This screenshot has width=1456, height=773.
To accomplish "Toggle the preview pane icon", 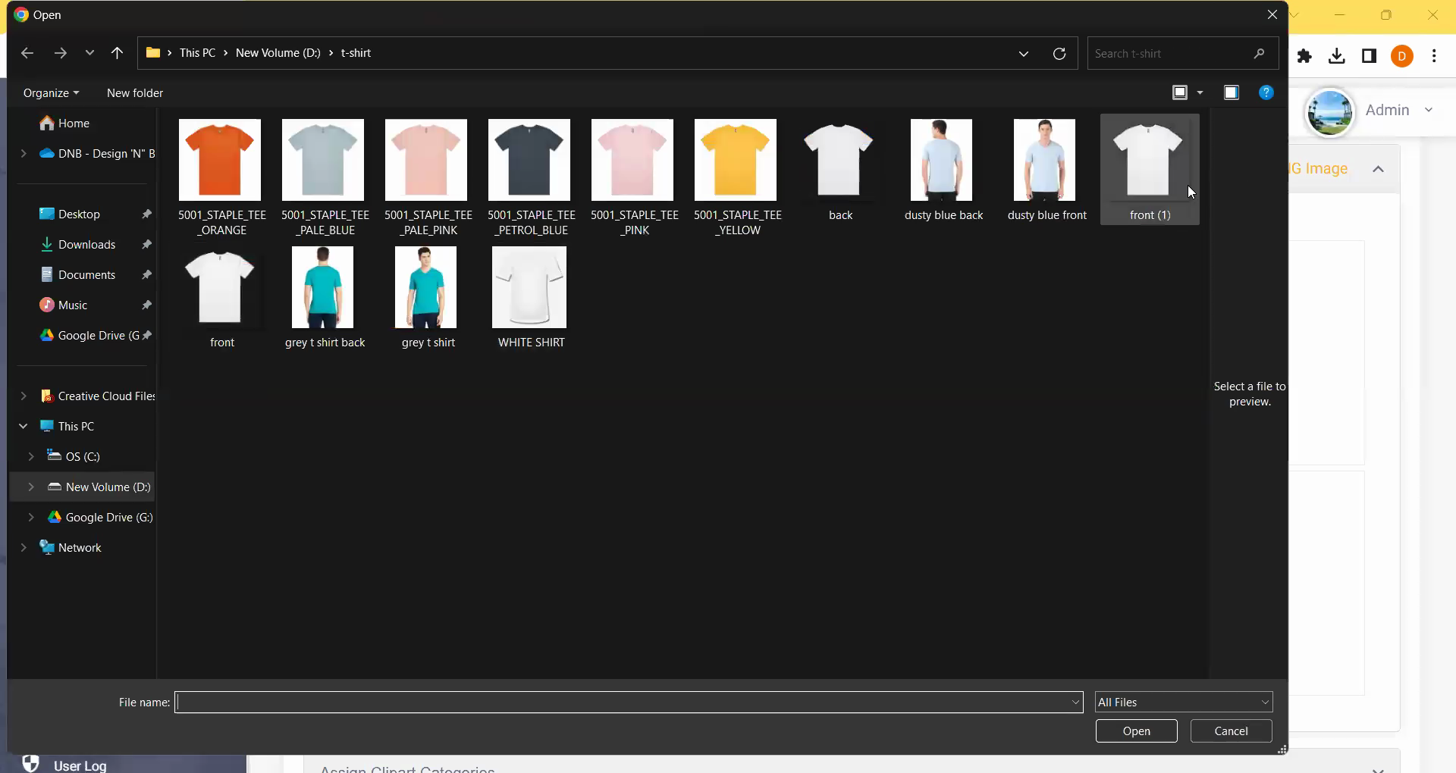I will coord(1231,92).
